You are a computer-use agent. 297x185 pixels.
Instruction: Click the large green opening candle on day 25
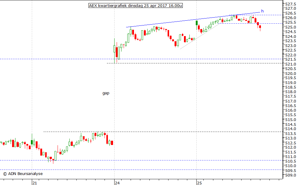(x=197, y=23)
